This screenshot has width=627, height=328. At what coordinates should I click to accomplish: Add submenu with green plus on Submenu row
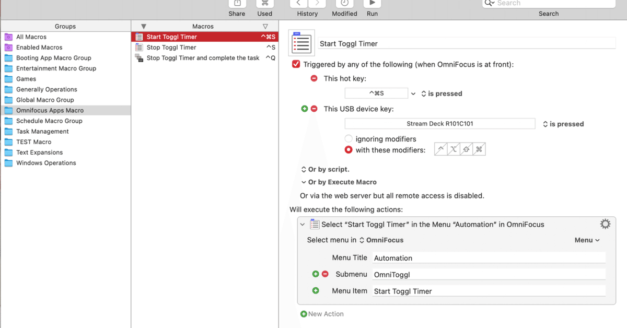316,274
